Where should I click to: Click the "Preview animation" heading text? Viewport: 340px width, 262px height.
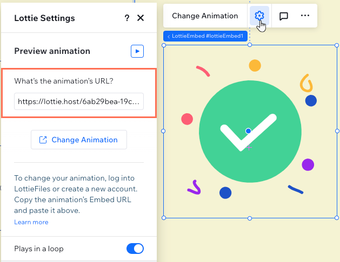(x=52, y=51)
